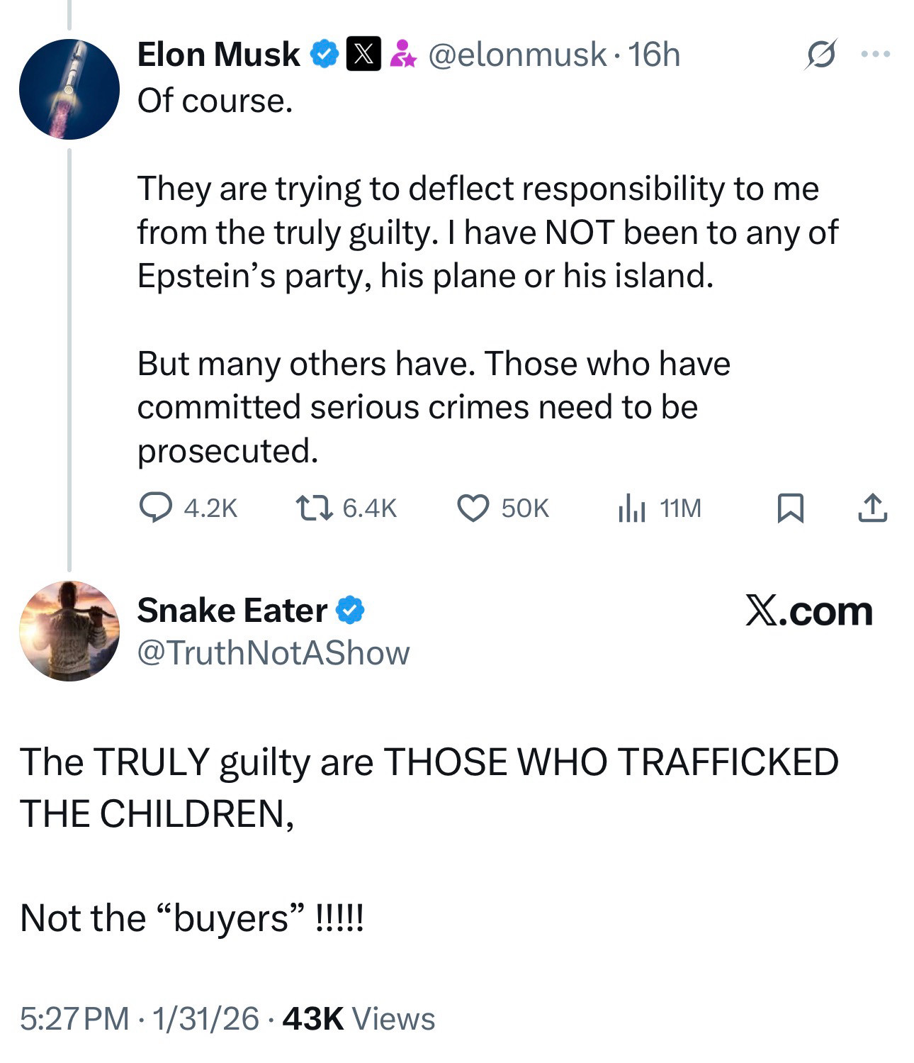Open the 11M view analytics icon
914x1063 pixels.
[x=631, y=508]
